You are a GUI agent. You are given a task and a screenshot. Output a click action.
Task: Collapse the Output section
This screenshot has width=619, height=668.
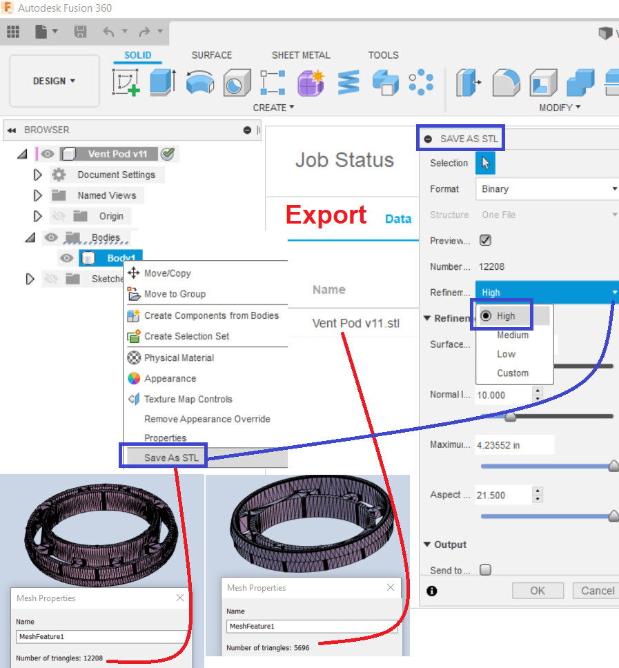point(427,544)
